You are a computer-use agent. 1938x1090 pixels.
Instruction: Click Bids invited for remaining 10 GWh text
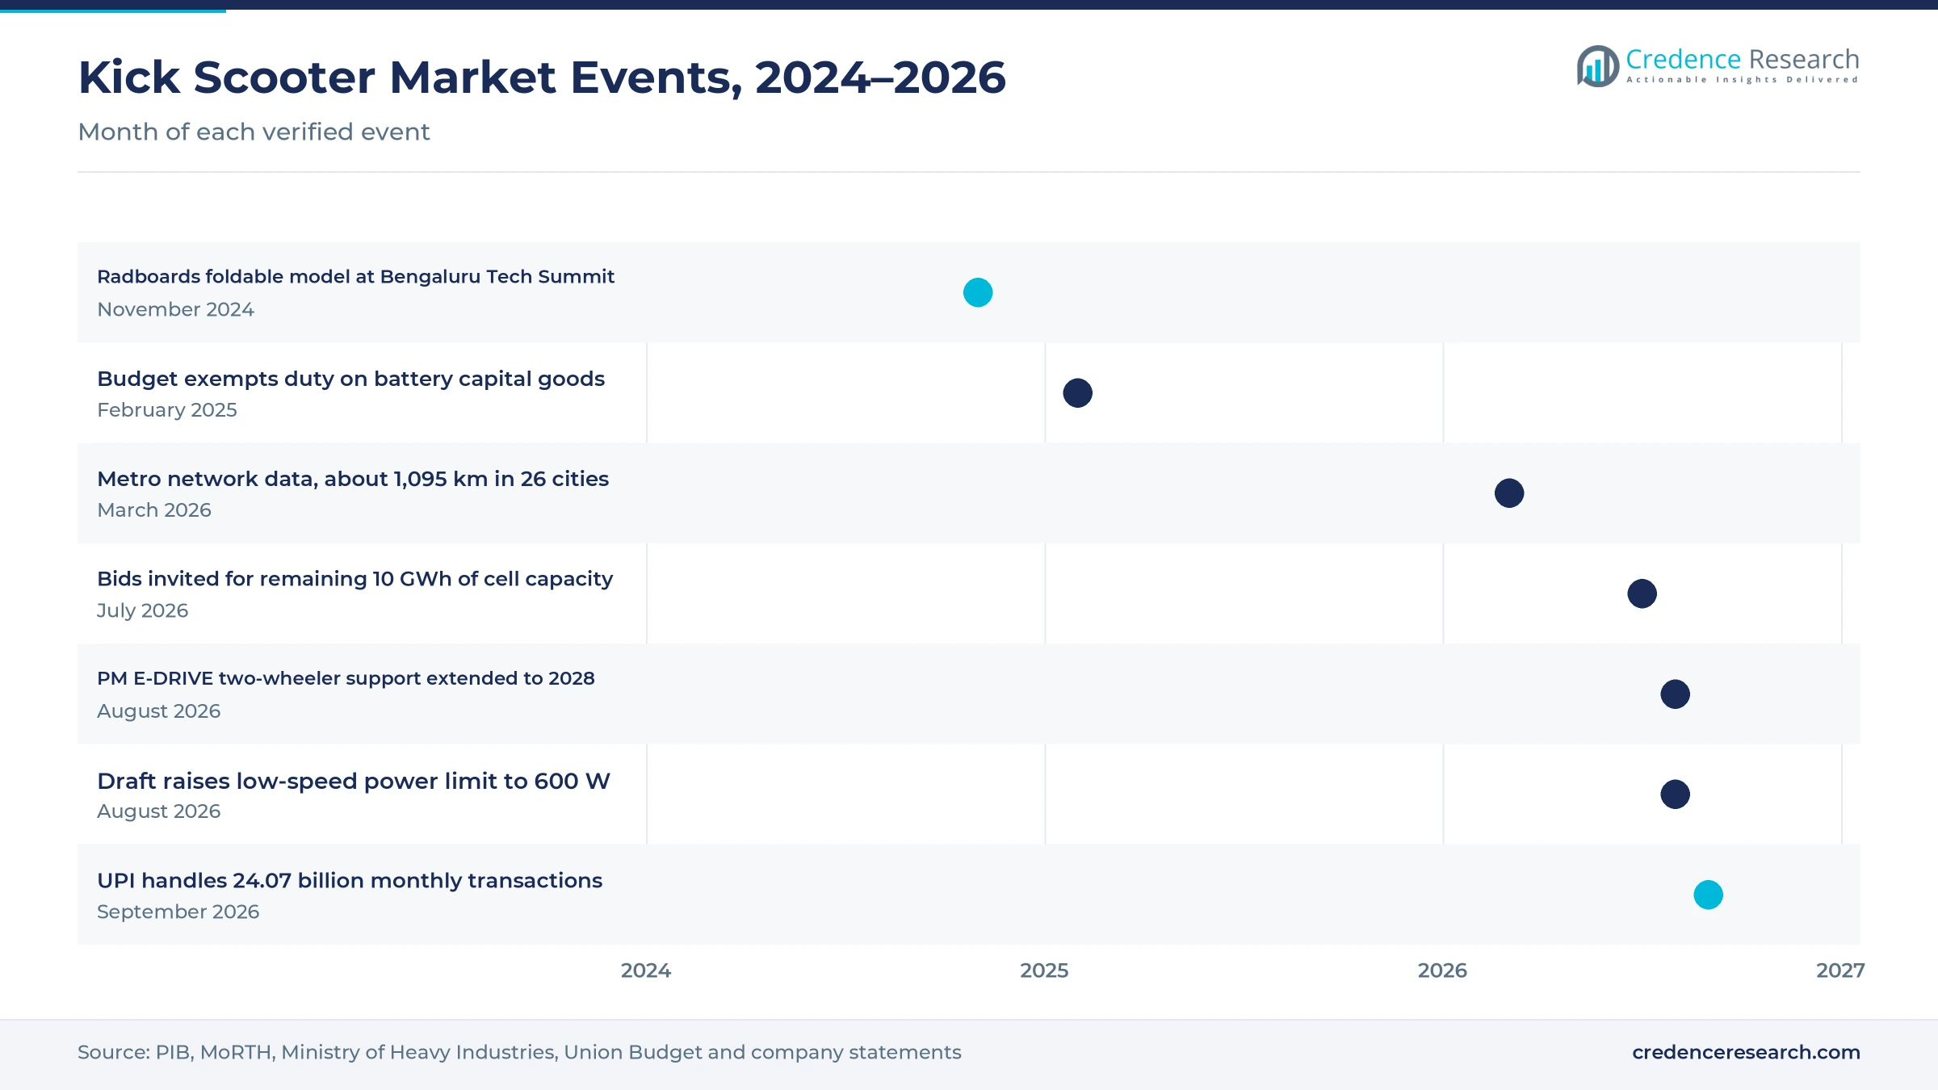[354, 579]
